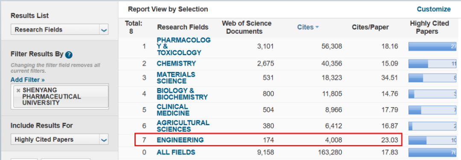Click the Cites sort arrow icon

317,27
